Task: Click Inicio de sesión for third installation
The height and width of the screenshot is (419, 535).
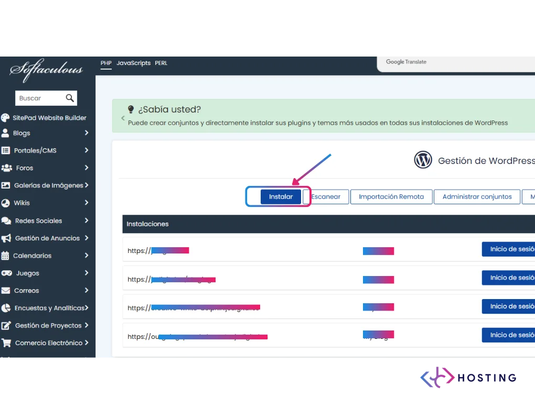Action: pyautogui.click(x=508, y=306)
